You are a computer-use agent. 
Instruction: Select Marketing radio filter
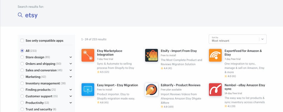coord(22,77)
